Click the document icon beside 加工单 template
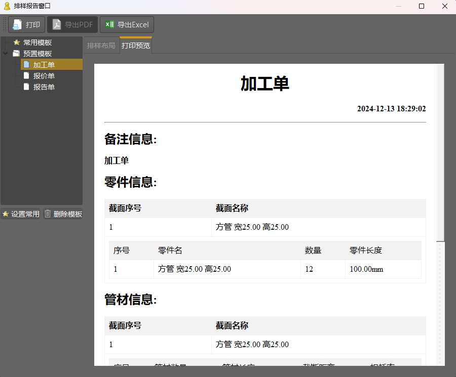This screenshot has height=377, width=456. tap(26, 64)
